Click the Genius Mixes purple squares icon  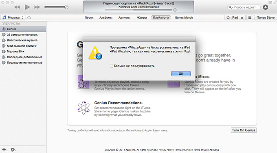tap(174, 84)
